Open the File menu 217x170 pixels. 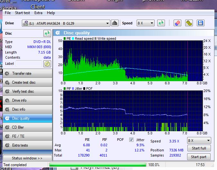8,13
